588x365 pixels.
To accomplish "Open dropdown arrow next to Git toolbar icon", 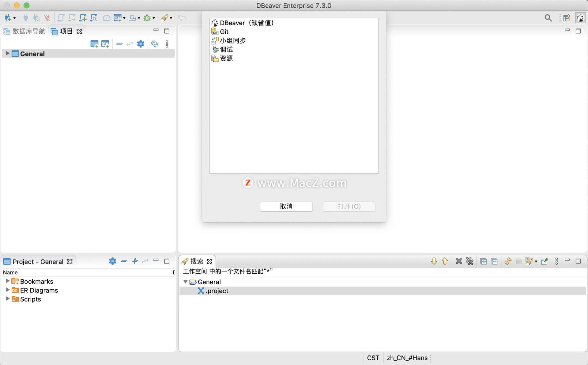I will click(124, 18).
